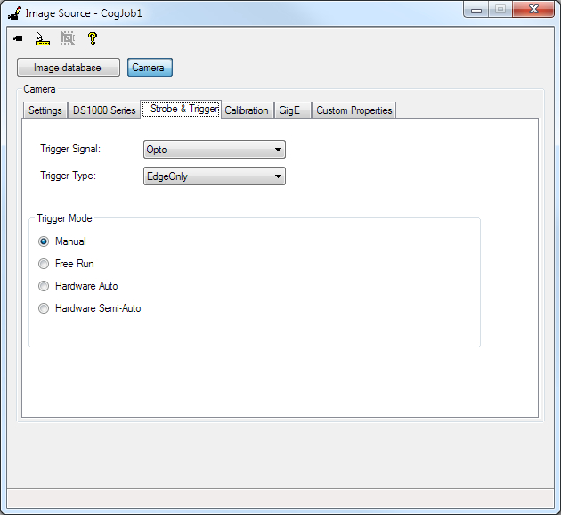Switch to the Settings tab
The height and width of the screenshot is (515, 561).
(45, 110)
